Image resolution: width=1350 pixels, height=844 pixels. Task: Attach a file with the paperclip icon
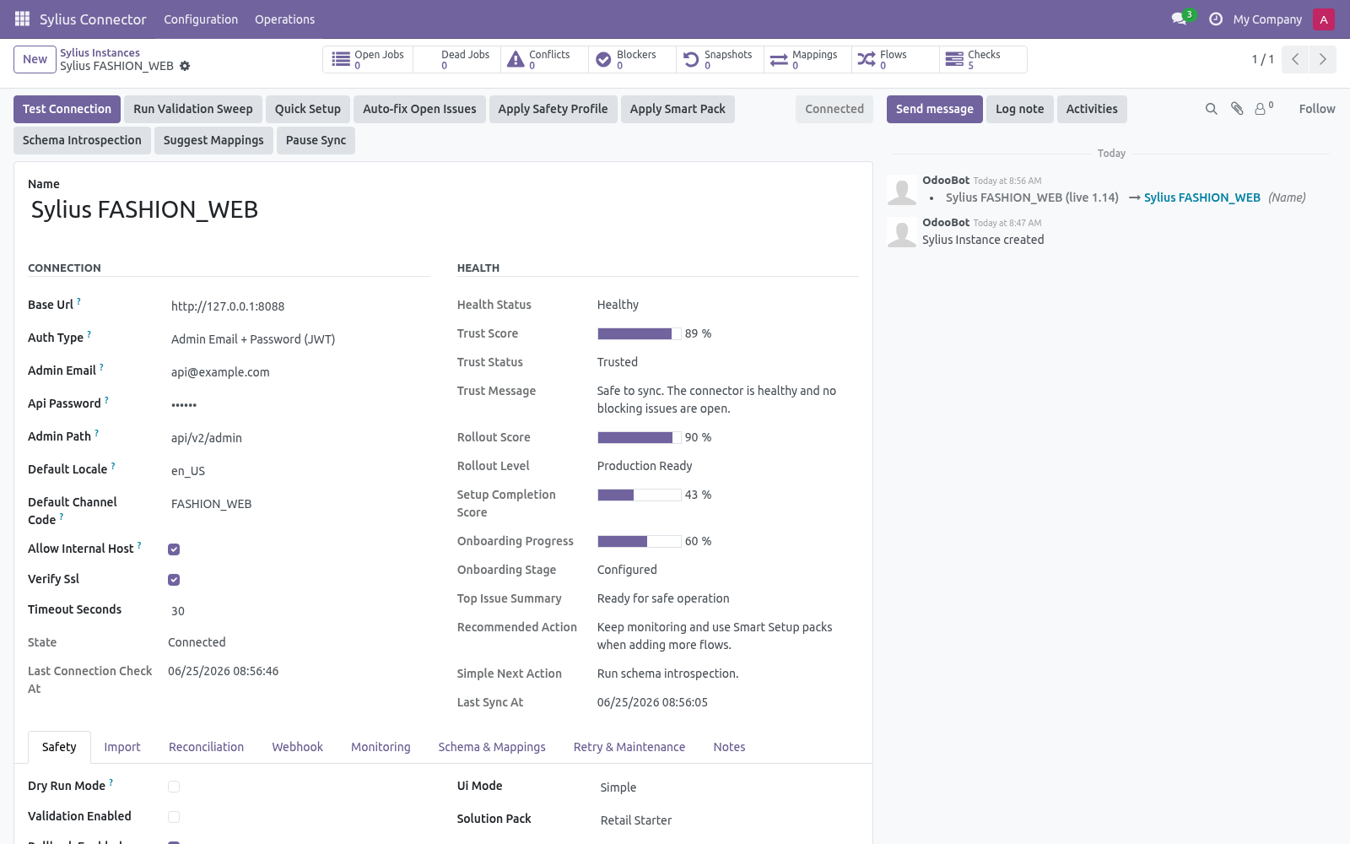click(x=1237, y=109)
